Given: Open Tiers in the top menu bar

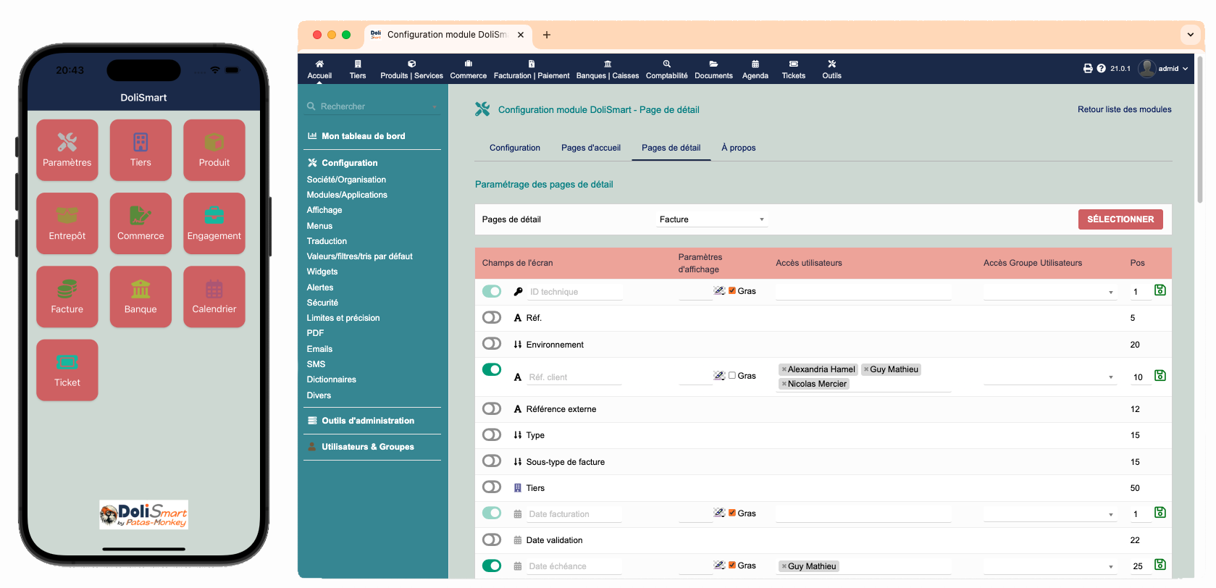Looking at the screenshot, I should (x=358, y=69).
